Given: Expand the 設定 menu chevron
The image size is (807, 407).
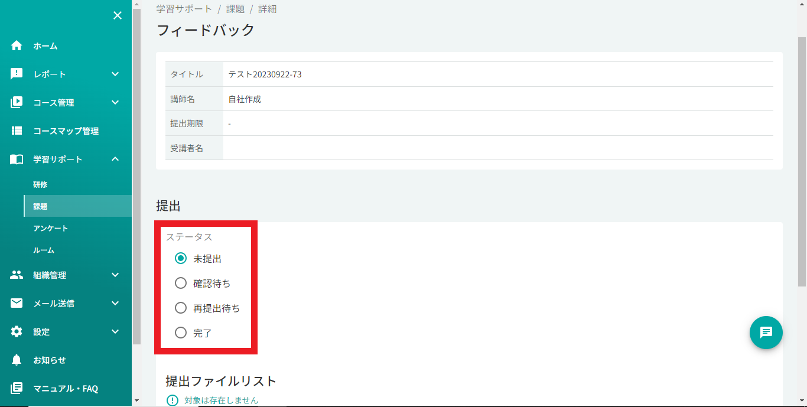Looking at the screenshot, I should tap(115, 331).
